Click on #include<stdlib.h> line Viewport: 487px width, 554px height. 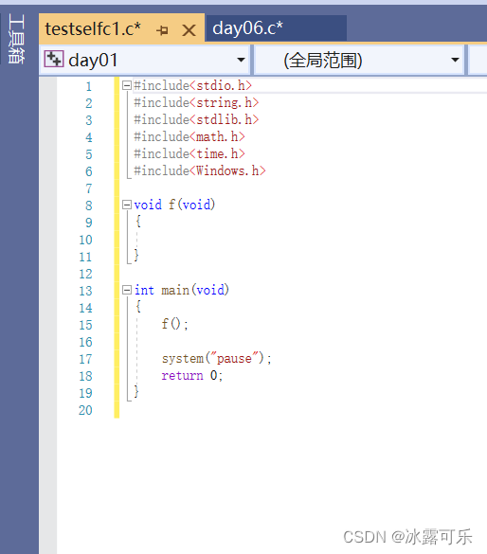[x=196, y=119]
